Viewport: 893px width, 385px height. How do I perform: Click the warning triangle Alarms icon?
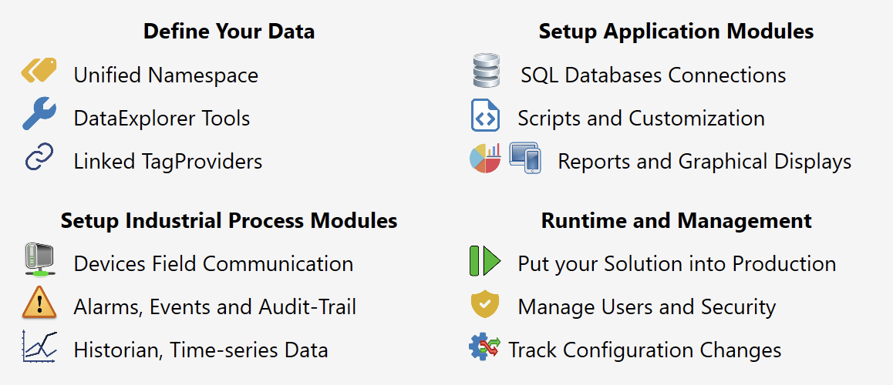click(39, 303)
